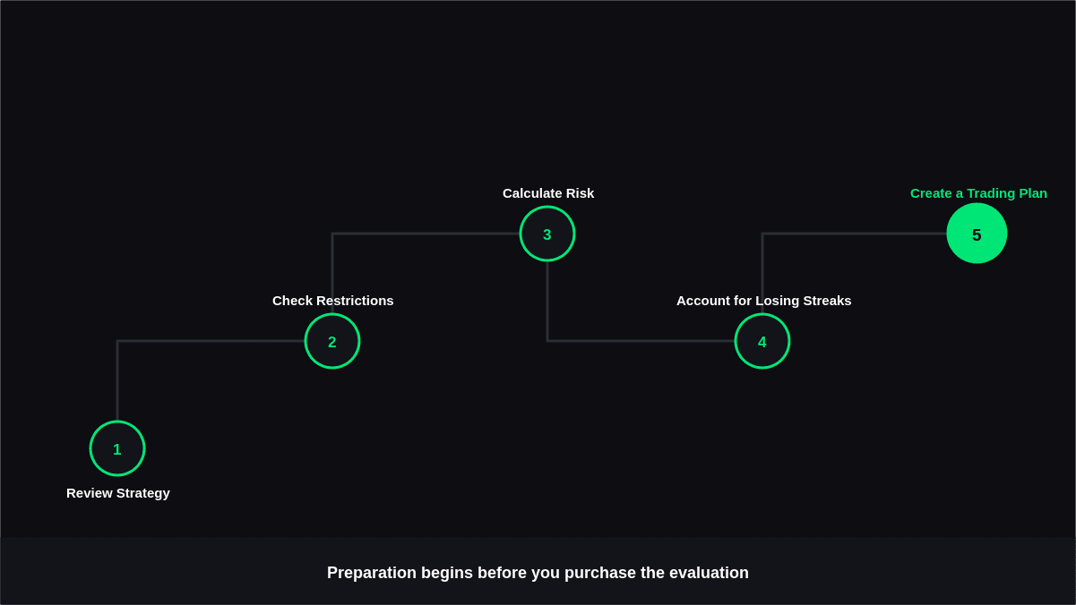Click the caption text about preparation
The image size is (1076, 605).
coord(538,573)
